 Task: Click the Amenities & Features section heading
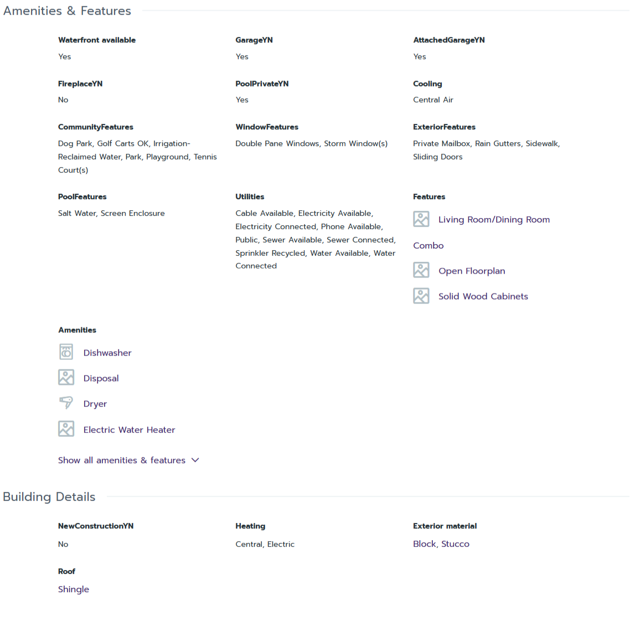[x=67, y=11]
